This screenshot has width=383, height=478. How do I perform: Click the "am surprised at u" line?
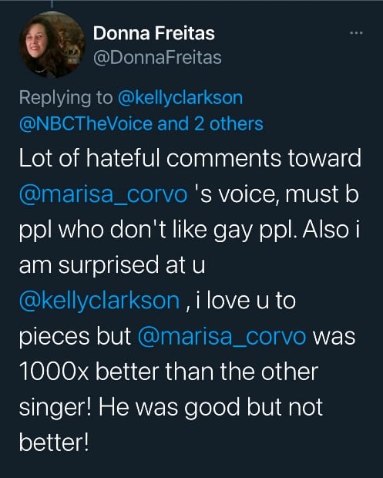112,265
